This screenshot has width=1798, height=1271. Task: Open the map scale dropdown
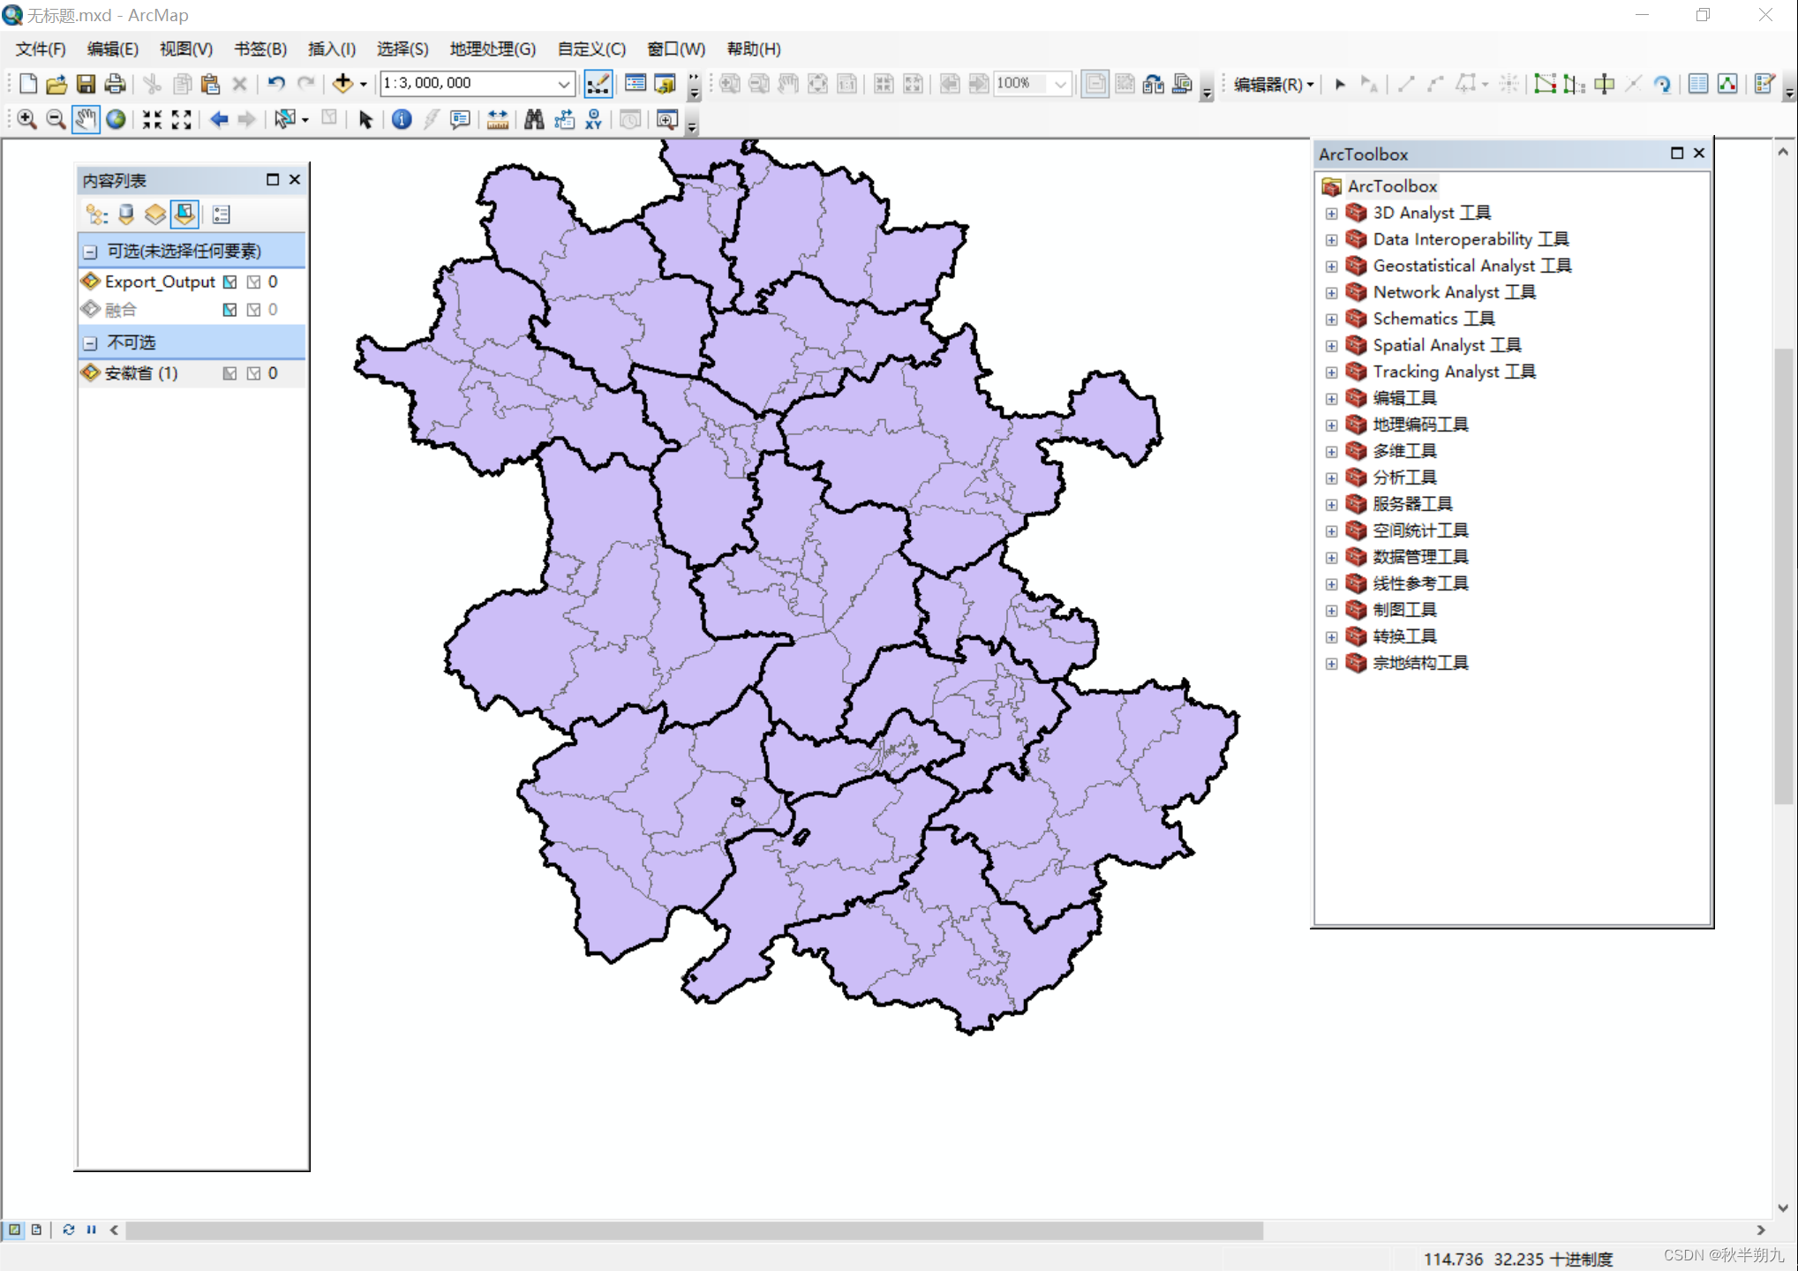click(563, 84)
